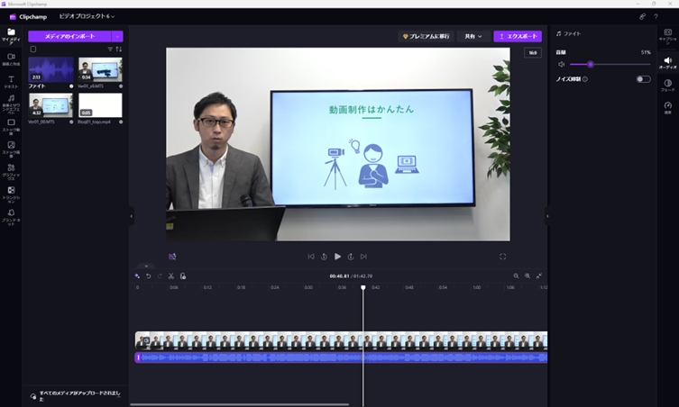Click the magic sparkle timeline tool
Viewport: 679px width, 407px height.
pyautogui.click(x=137, y=276)
